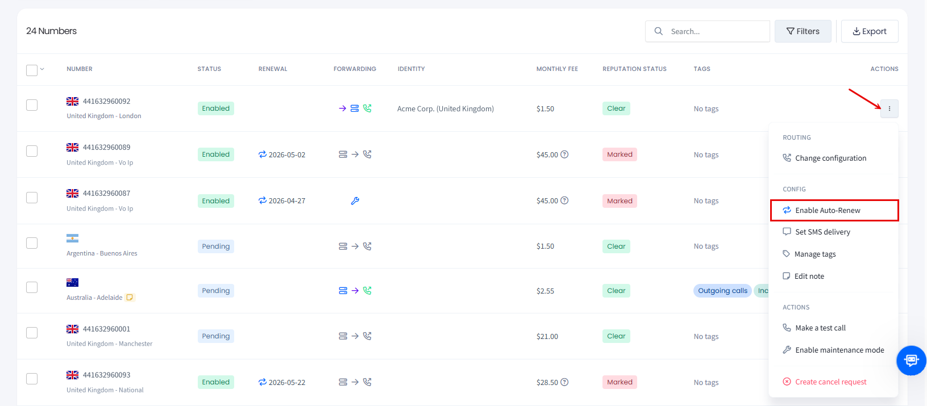Select the checkbox for number 441632960093

[32, 379]
